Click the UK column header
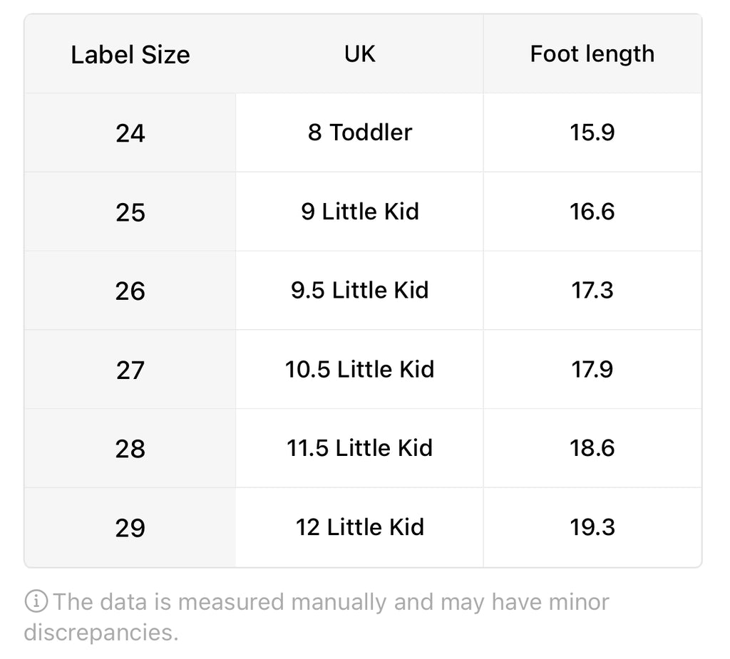730x659 pixels. click(x=359, y=54)
